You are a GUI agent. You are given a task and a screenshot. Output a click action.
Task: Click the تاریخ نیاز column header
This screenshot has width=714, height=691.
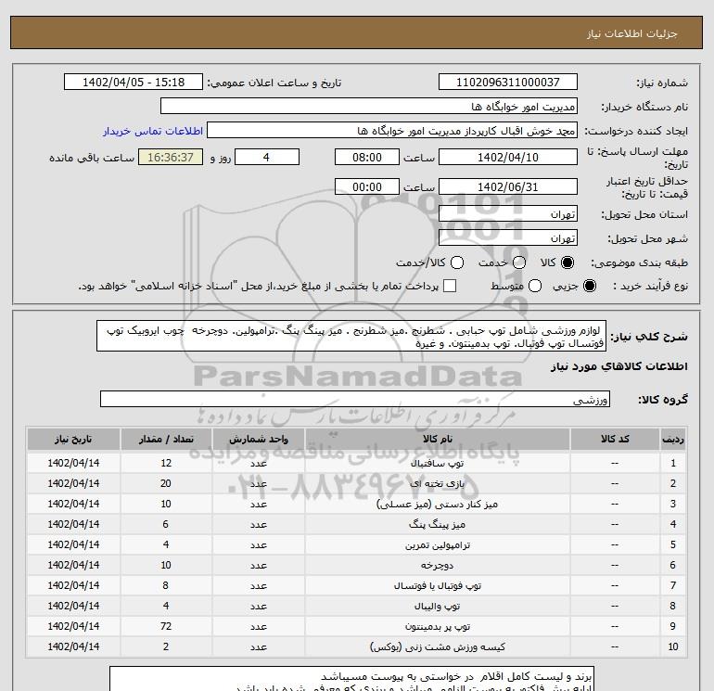73,439
